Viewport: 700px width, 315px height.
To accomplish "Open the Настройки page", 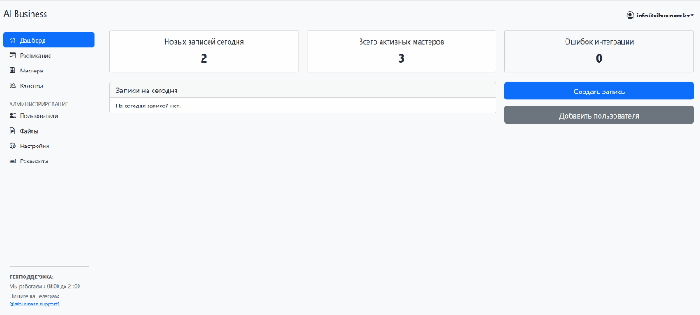I will pos(49,146).
